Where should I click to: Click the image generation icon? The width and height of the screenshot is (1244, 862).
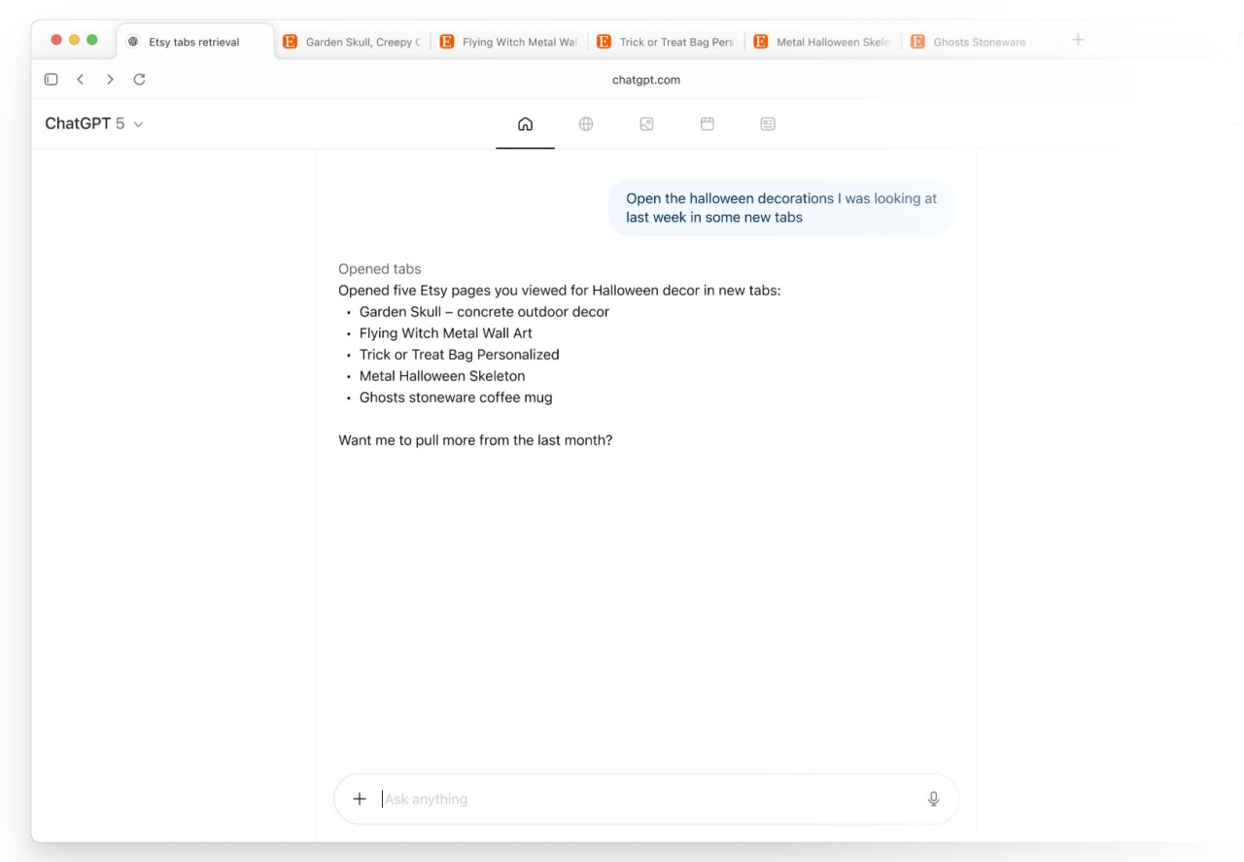(646, 123)
